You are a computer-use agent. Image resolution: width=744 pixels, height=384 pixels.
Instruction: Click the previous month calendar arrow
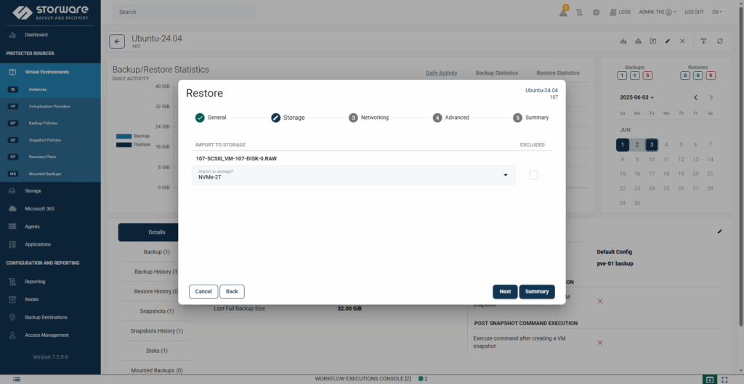click(695, 97)
